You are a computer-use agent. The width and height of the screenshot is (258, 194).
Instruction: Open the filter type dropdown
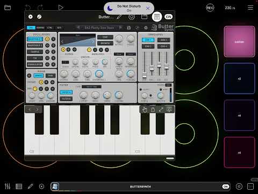pyautogui.click(x=91, y=87)
